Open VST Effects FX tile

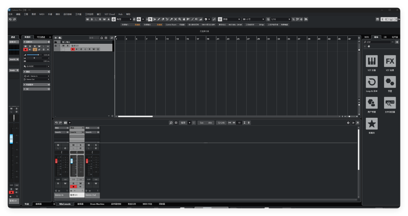390,61
